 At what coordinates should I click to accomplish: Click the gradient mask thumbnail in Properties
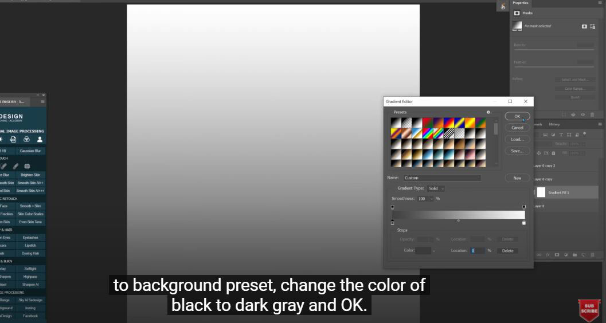[x=517, y=26]
